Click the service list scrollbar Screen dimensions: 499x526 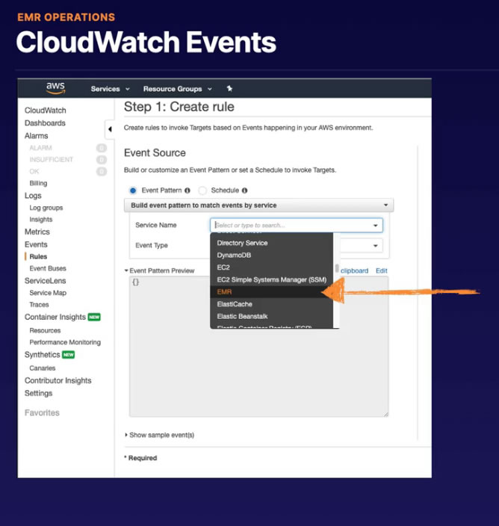(x=337, y=268)
